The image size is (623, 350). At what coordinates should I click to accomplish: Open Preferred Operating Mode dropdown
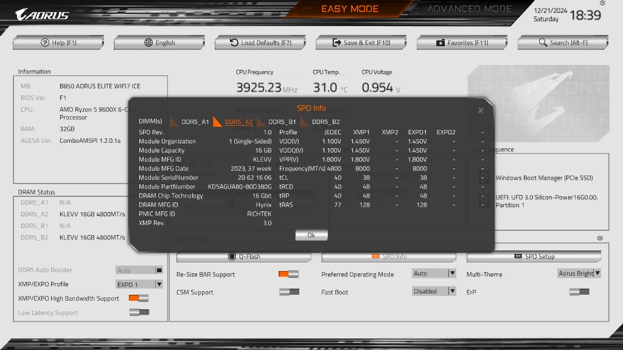tap(434, 273)
